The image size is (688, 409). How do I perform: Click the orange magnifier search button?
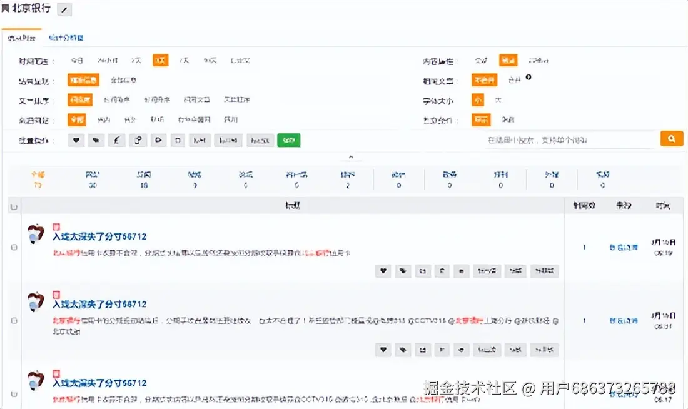pyautogui.click(x=672, y=139)
